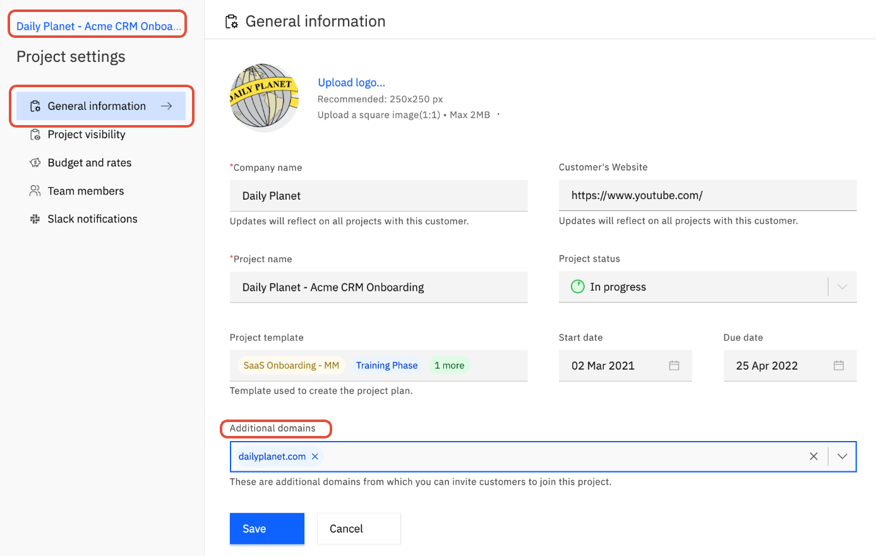The width and height of the screenshot is (876, 556).
Task: Open the Due date calendar icon
Action: click(839, 366)
